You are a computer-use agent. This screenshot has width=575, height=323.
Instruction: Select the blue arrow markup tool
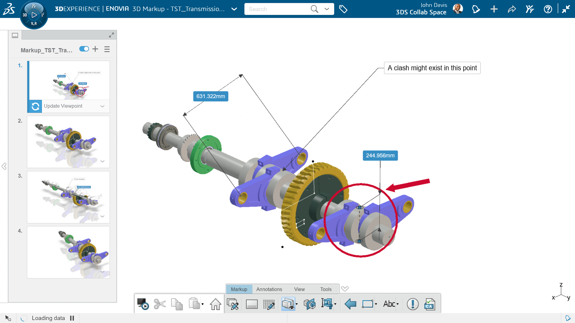(350, 304)
